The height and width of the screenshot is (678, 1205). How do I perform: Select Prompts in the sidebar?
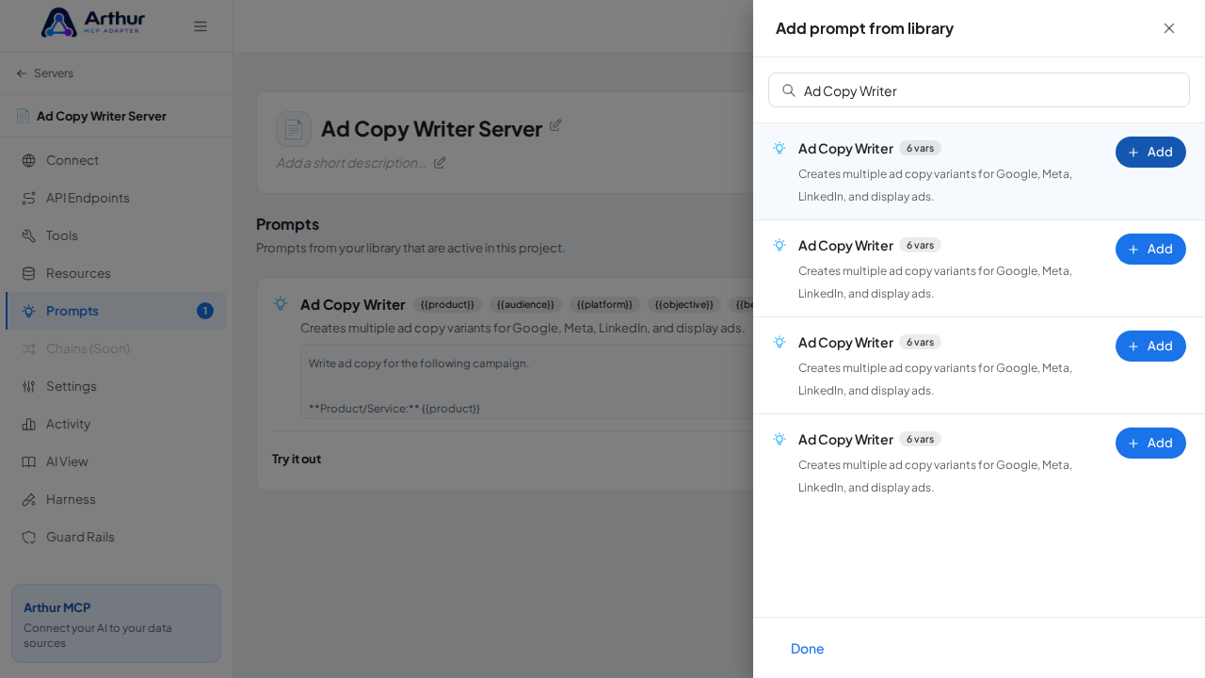click(x=116, y=311)
